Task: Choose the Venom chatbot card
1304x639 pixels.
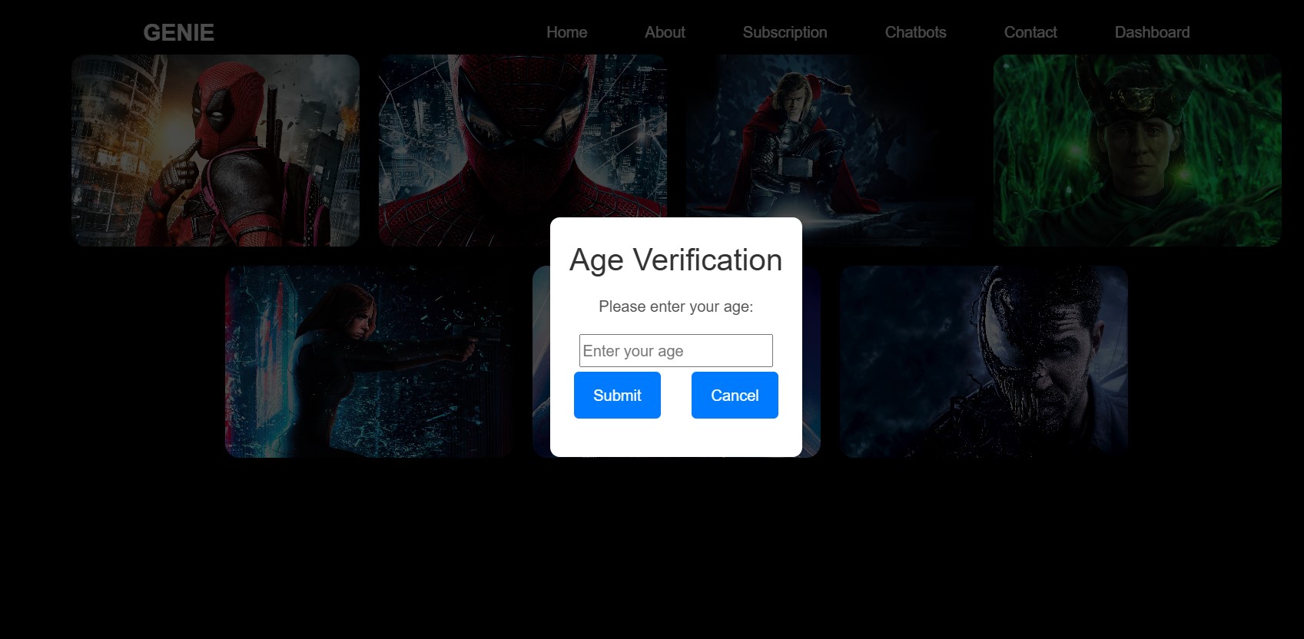Action: [984, 362]
